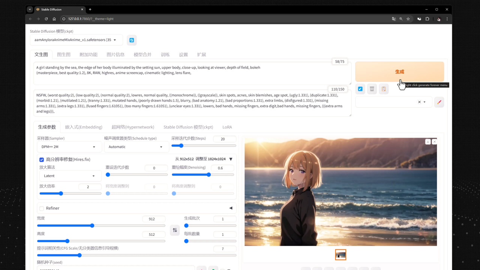Refresh the Stable Diffusion checkpoint list
Screen dimensions: 480x270
pos(132,40)
